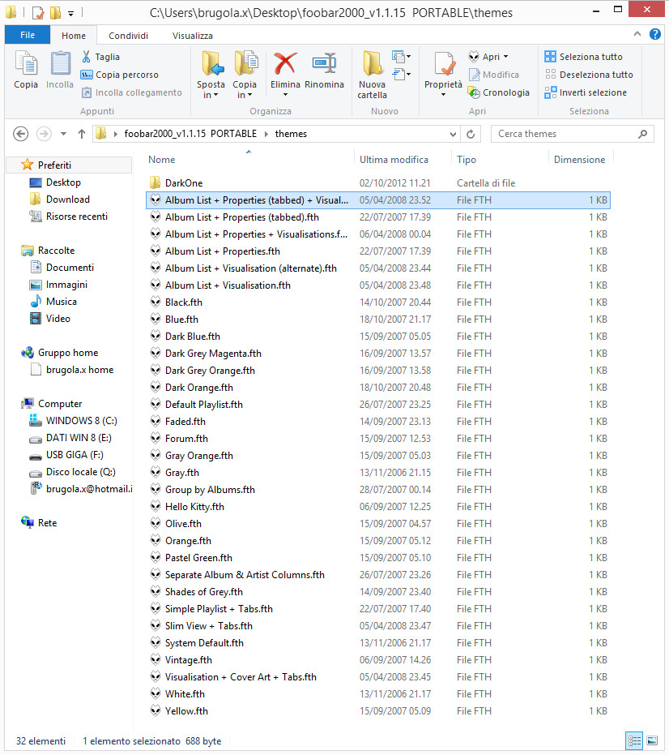Go up one folder level arrow
Screen dimensions: 669x755
(x=82, y=134)
